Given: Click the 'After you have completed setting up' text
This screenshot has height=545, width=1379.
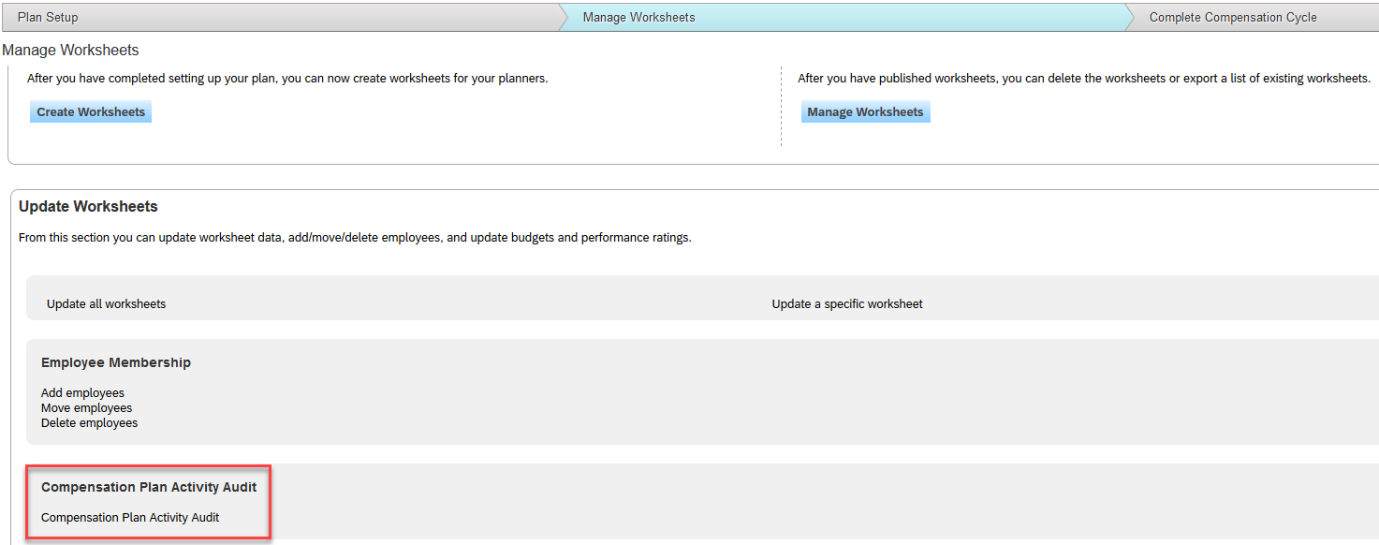Looking at the screenshot, I should [287, 78].
